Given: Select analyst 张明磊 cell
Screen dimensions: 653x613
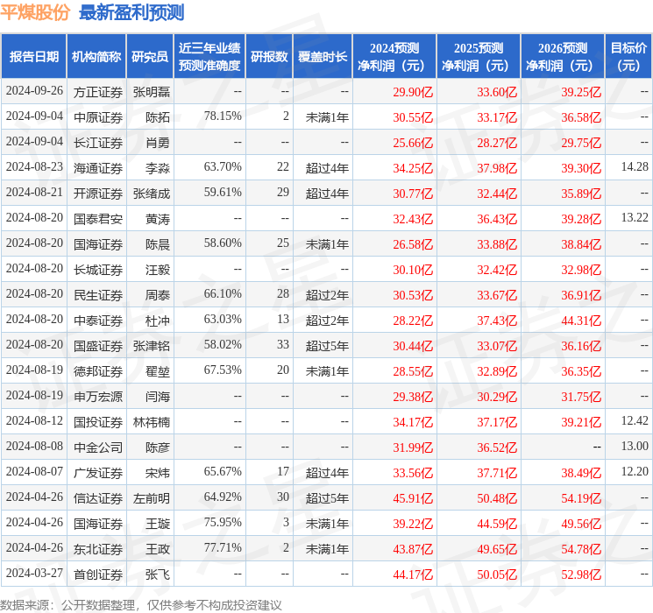Looking at the screenshot, I should [x=152, y=92].
